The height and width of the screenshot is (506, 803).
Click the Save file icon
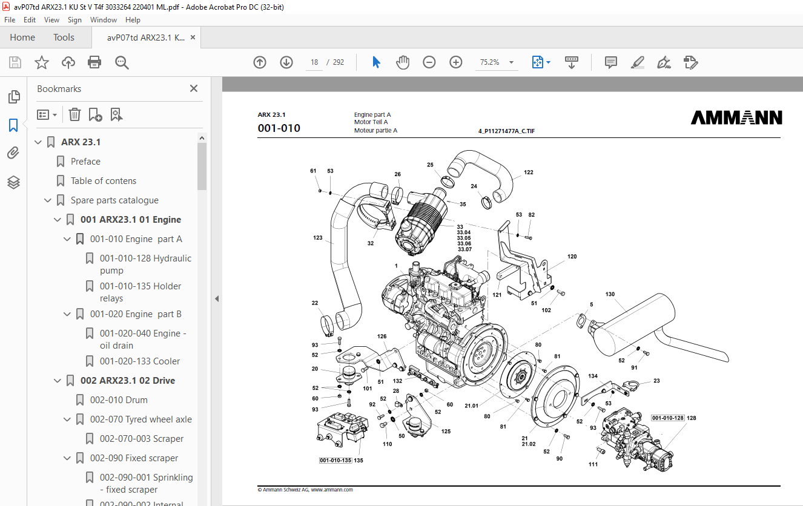tap(15, 62)
